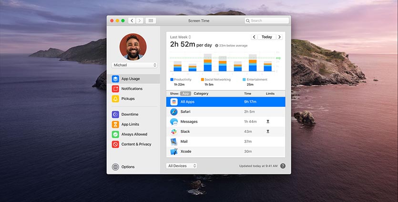Click the Today button
398x202 pixels.
[x=267, y=37]
